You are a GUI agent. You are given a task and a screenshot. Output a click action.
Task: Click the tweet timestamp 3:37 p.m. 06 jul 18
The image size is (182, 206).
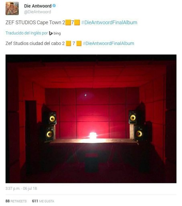pyautogui.click(x=21, y=188)
